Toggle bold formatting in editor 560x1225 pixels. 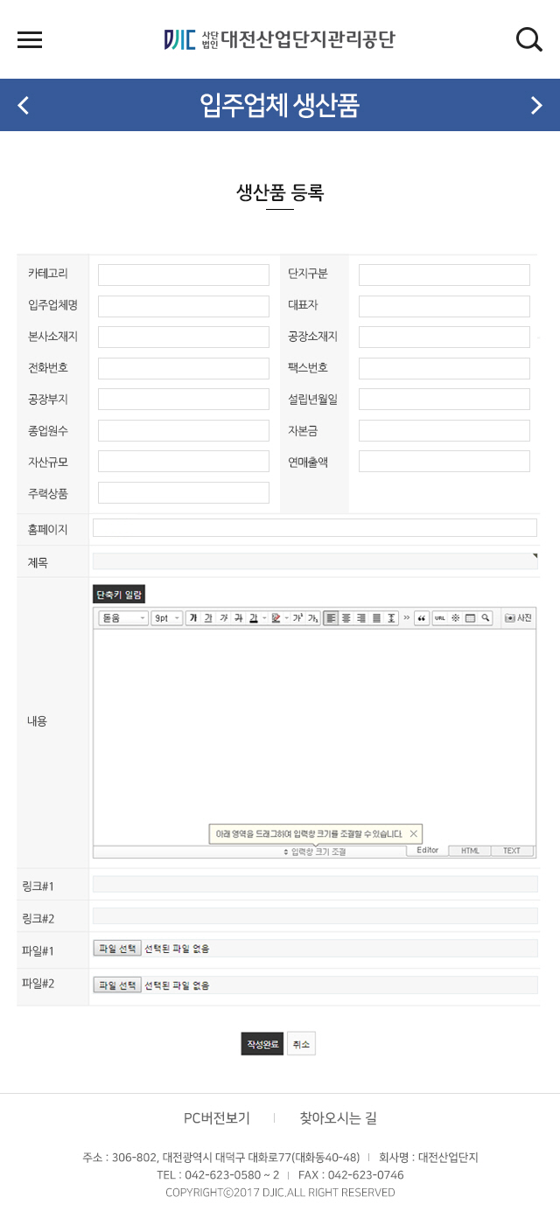click(x=193, y=617)
